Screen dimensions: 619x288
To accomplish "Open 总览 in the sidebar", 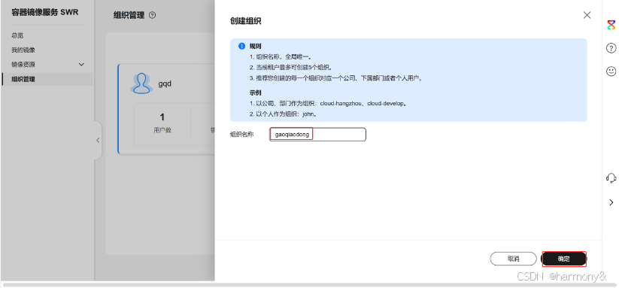I will (x=17, y=35).
